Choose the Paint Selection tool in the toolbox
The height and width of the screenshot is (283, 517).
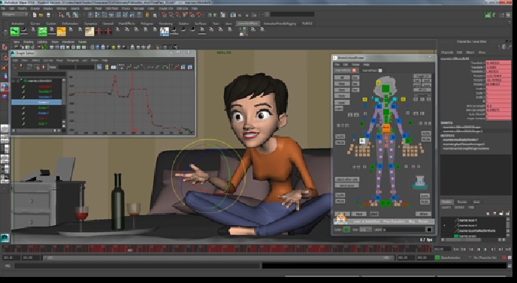point(5,68)
